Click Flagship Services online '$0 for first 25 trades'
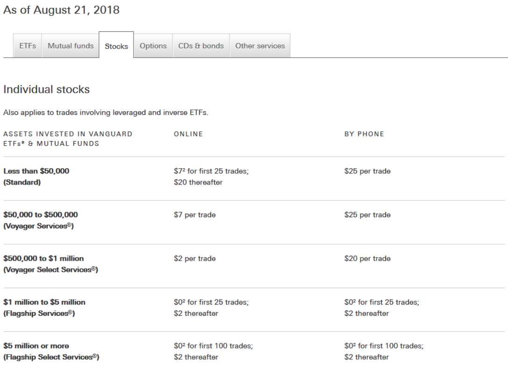The width and height of the screenshot is (508, 370). pos(211,302)
